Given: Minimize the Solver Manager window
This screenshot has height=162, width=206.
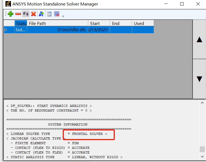Looking at the screenshot, I should click(x=166, y=4).
